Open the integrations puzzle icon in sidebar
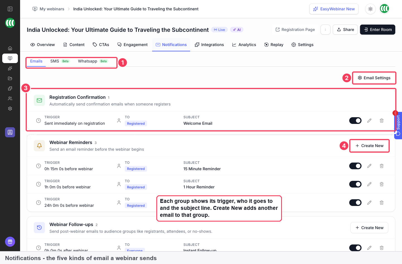 click(10, 88)
